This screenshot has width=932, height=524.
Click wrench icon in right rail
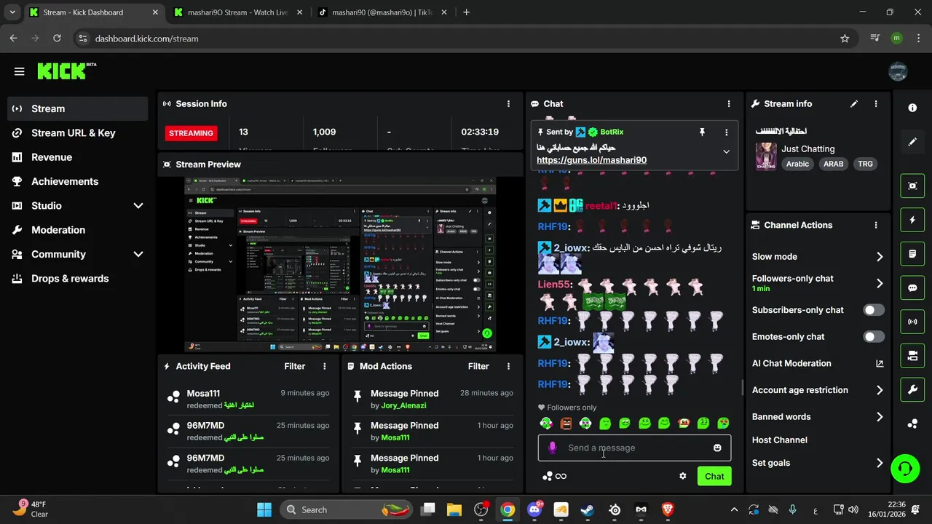(912, 389)
